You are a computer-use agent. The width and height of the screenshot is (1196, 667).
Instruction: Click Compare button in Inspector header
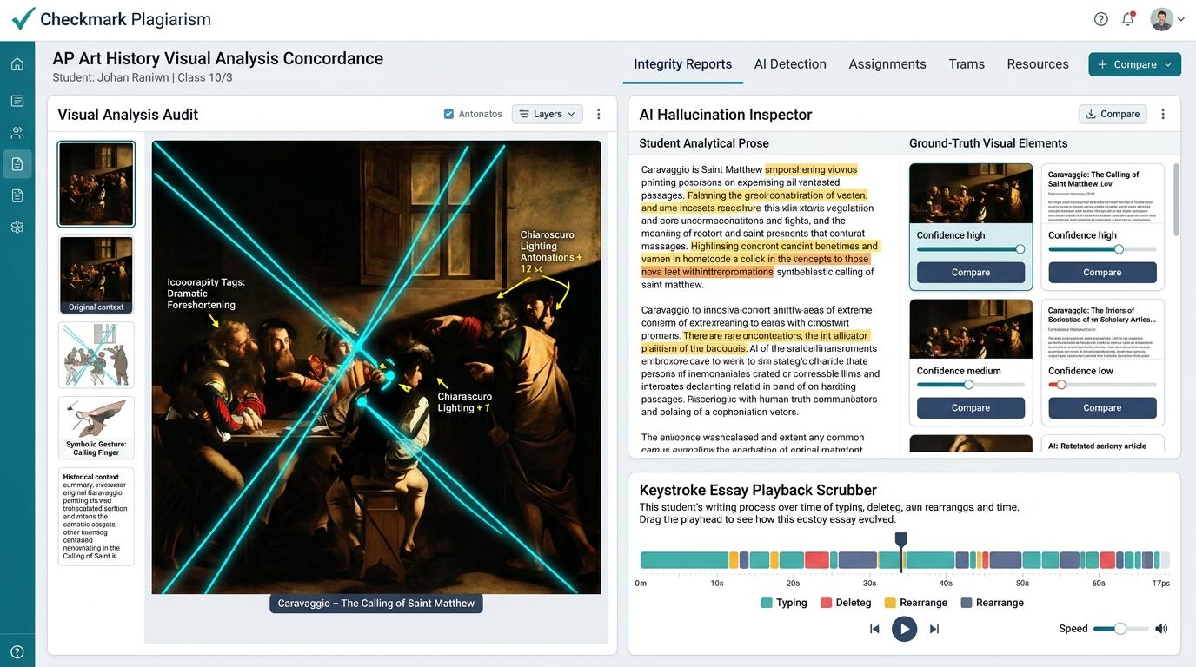(1113, 114)
